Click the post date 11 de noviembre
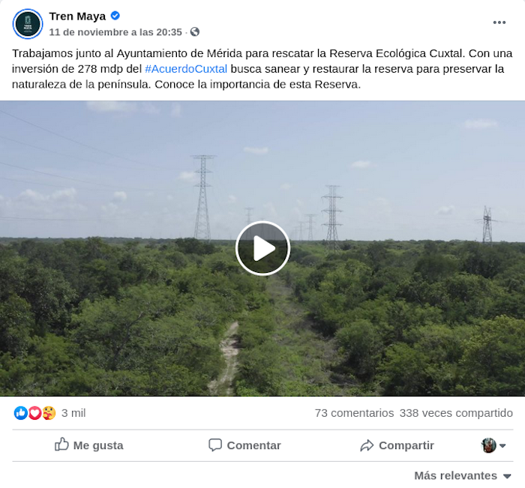 tap(115, 32)
